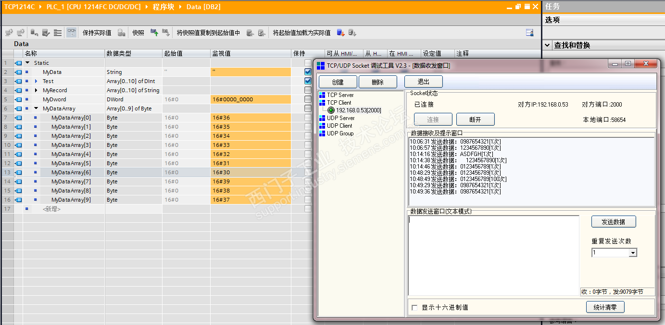Click the blue load start values icon
The image size is (665, 325).
coord(340,33)
